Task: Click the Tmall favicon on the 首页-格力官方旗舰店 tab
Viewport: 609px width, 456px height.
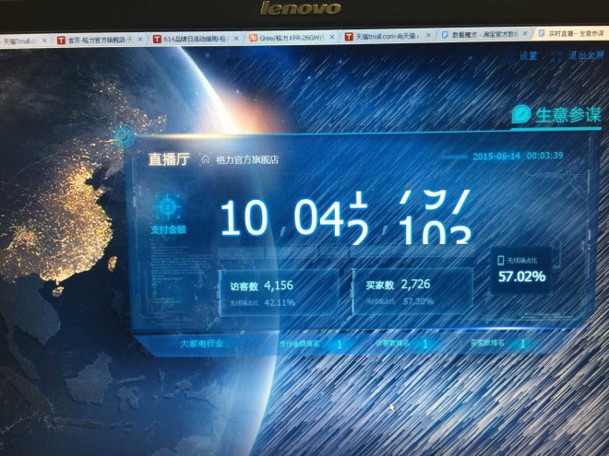Action: 61,40
